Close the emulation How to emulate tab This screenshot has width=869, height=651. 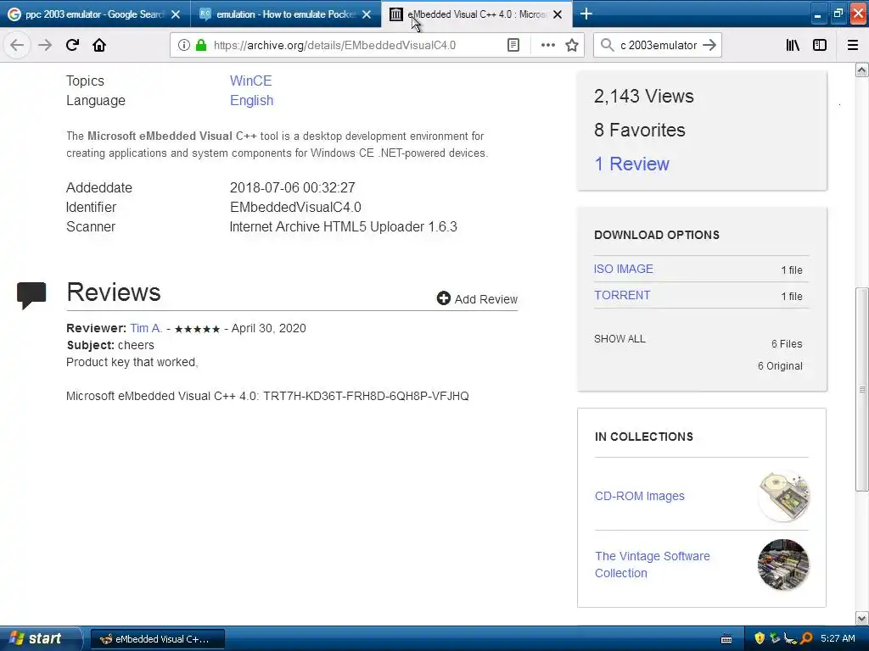tap(367, 14)
